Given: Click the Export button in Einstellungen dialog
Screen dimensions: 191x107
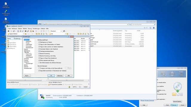Looking at the screenshot, I should tap(27, 75).
